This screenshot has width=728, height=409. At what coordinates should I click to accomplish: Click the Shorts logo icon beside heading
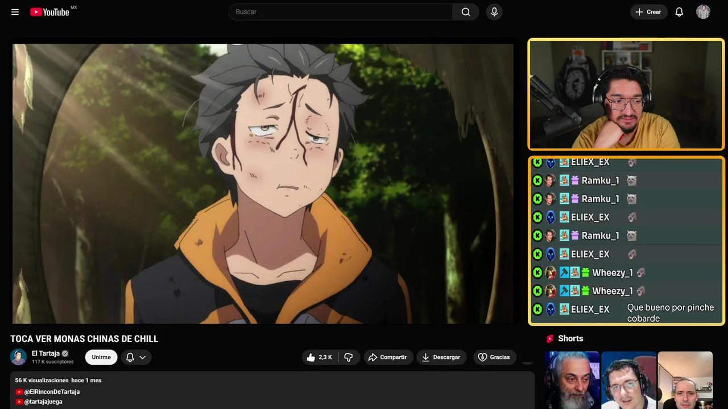(550, 339)
